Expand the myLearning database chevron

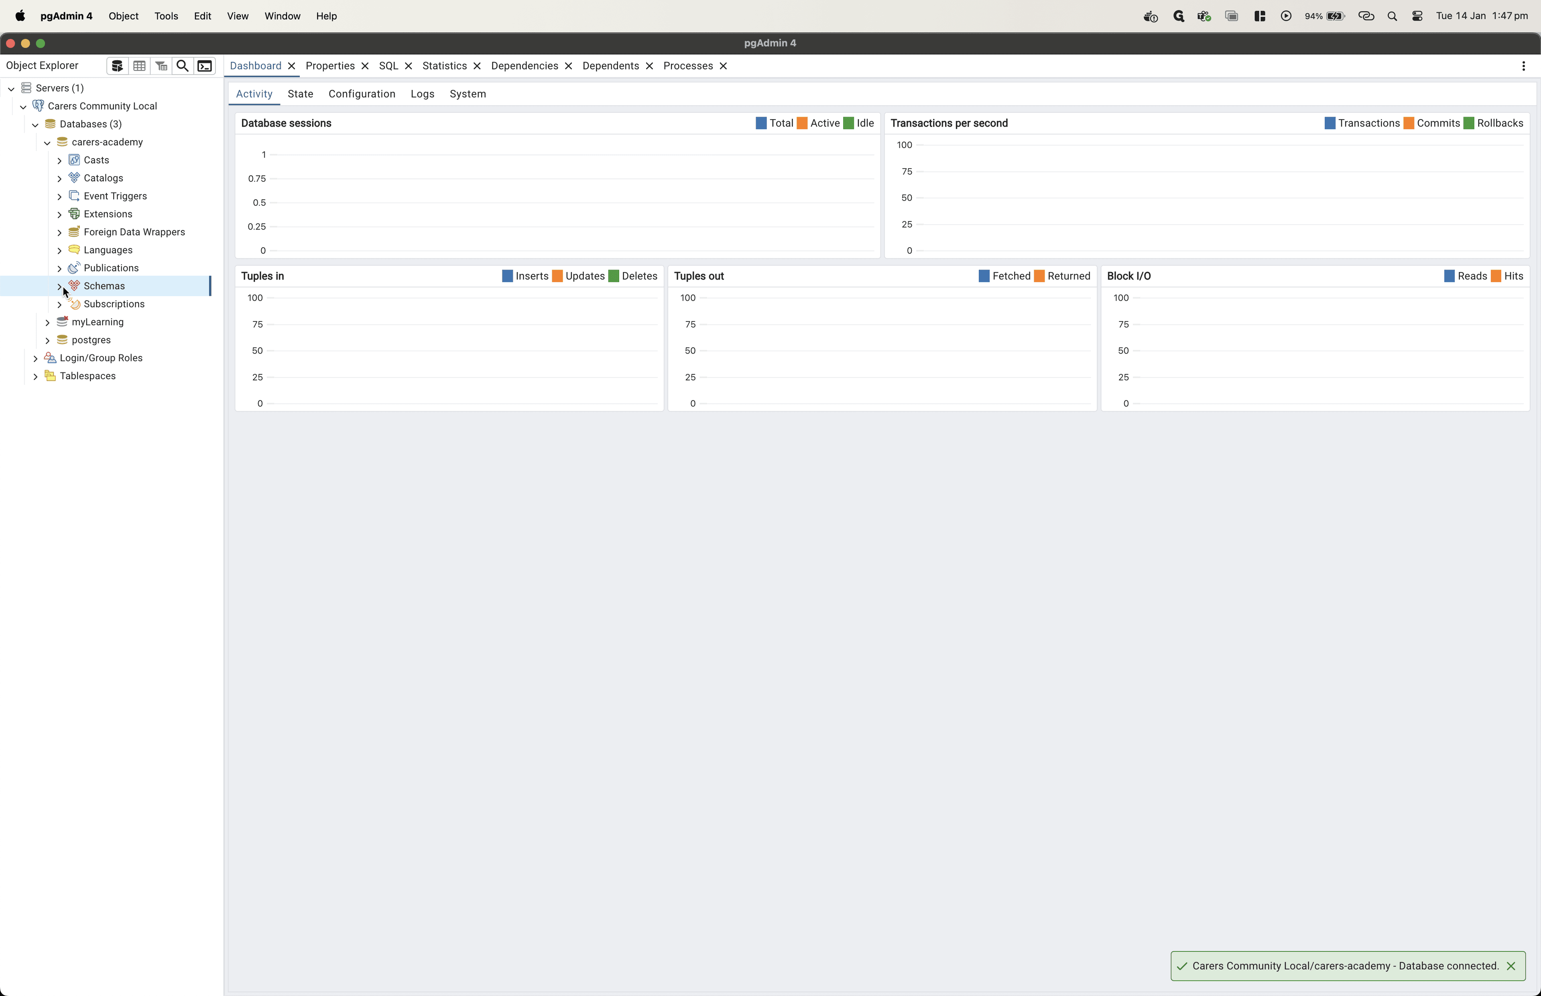pos(47,322)
